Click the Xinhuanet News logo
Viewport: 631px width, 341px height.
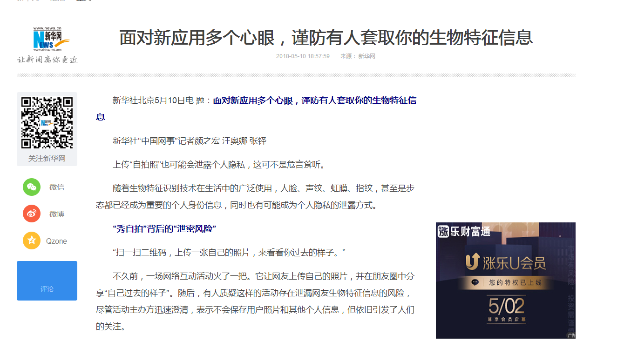[50, 39]
